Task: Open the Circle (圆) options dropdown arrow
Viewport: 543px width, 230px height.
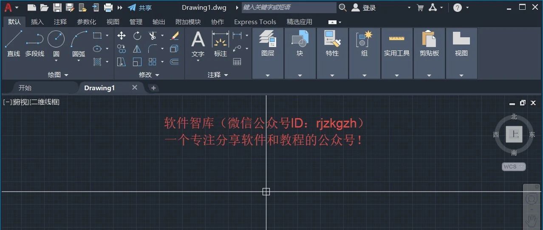Action: point(56,61)
